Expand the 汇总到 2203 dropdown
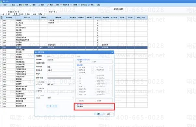Viewport: 196px width, 127px height. [72, 98]
